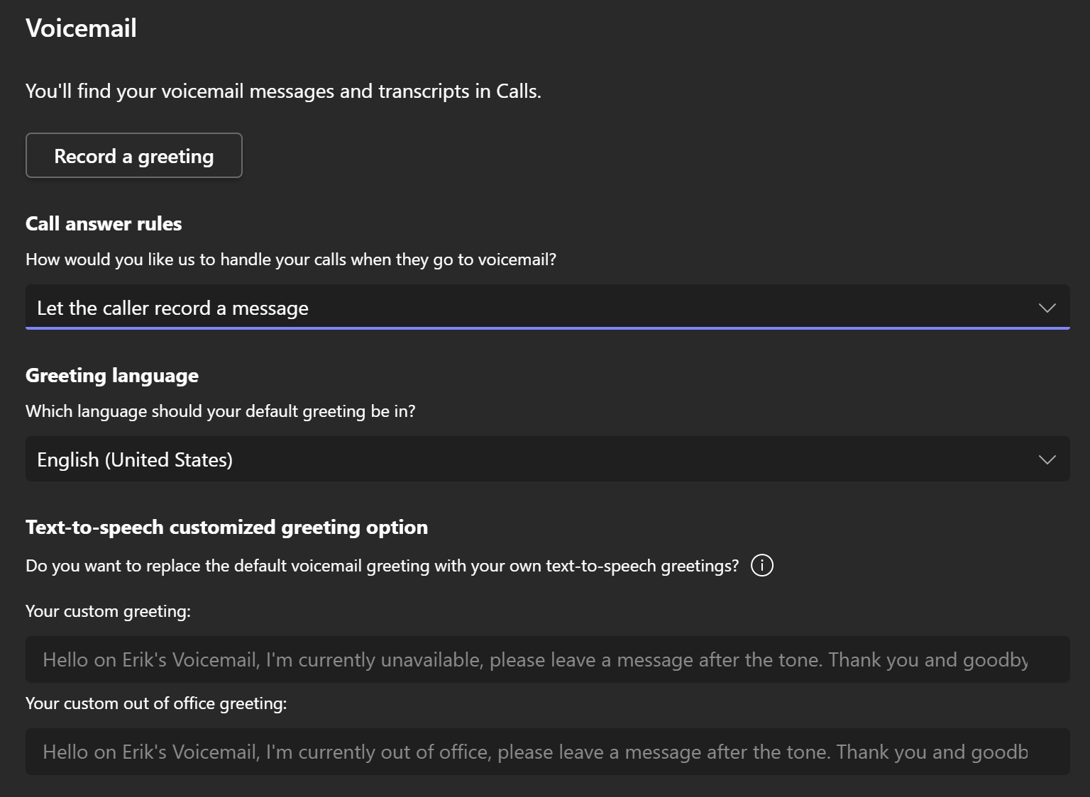Click the Text-to-speech customized greeting option heading

pos(226,528)
